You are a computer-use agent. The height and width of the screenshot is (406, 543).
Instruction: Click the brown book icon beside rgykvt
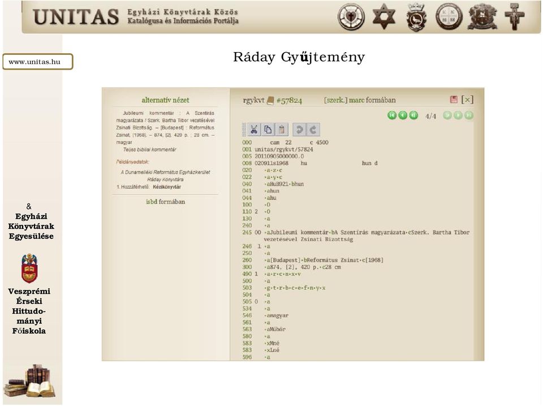click(270, 101)
